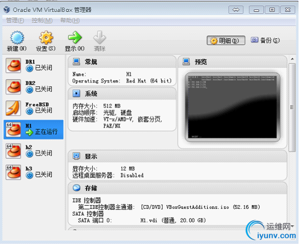Open the 控制(M) menu
The image size is (299, 244).
point(42,20)
